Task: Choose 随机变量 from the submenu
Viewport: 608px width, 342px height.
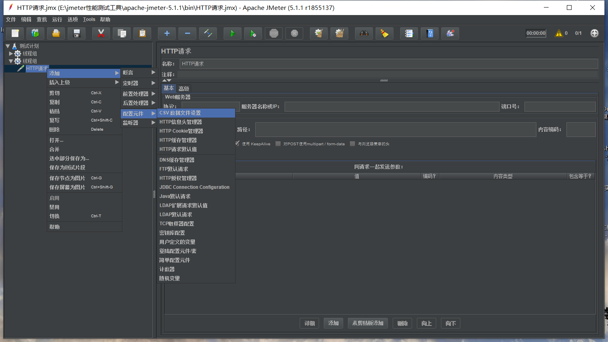Action: (196, 278)
